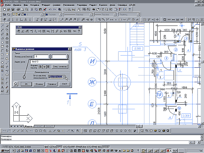Open the Формат menu
Image resolution: width=204 pixels, height=153 pixels.
[46, 5]
